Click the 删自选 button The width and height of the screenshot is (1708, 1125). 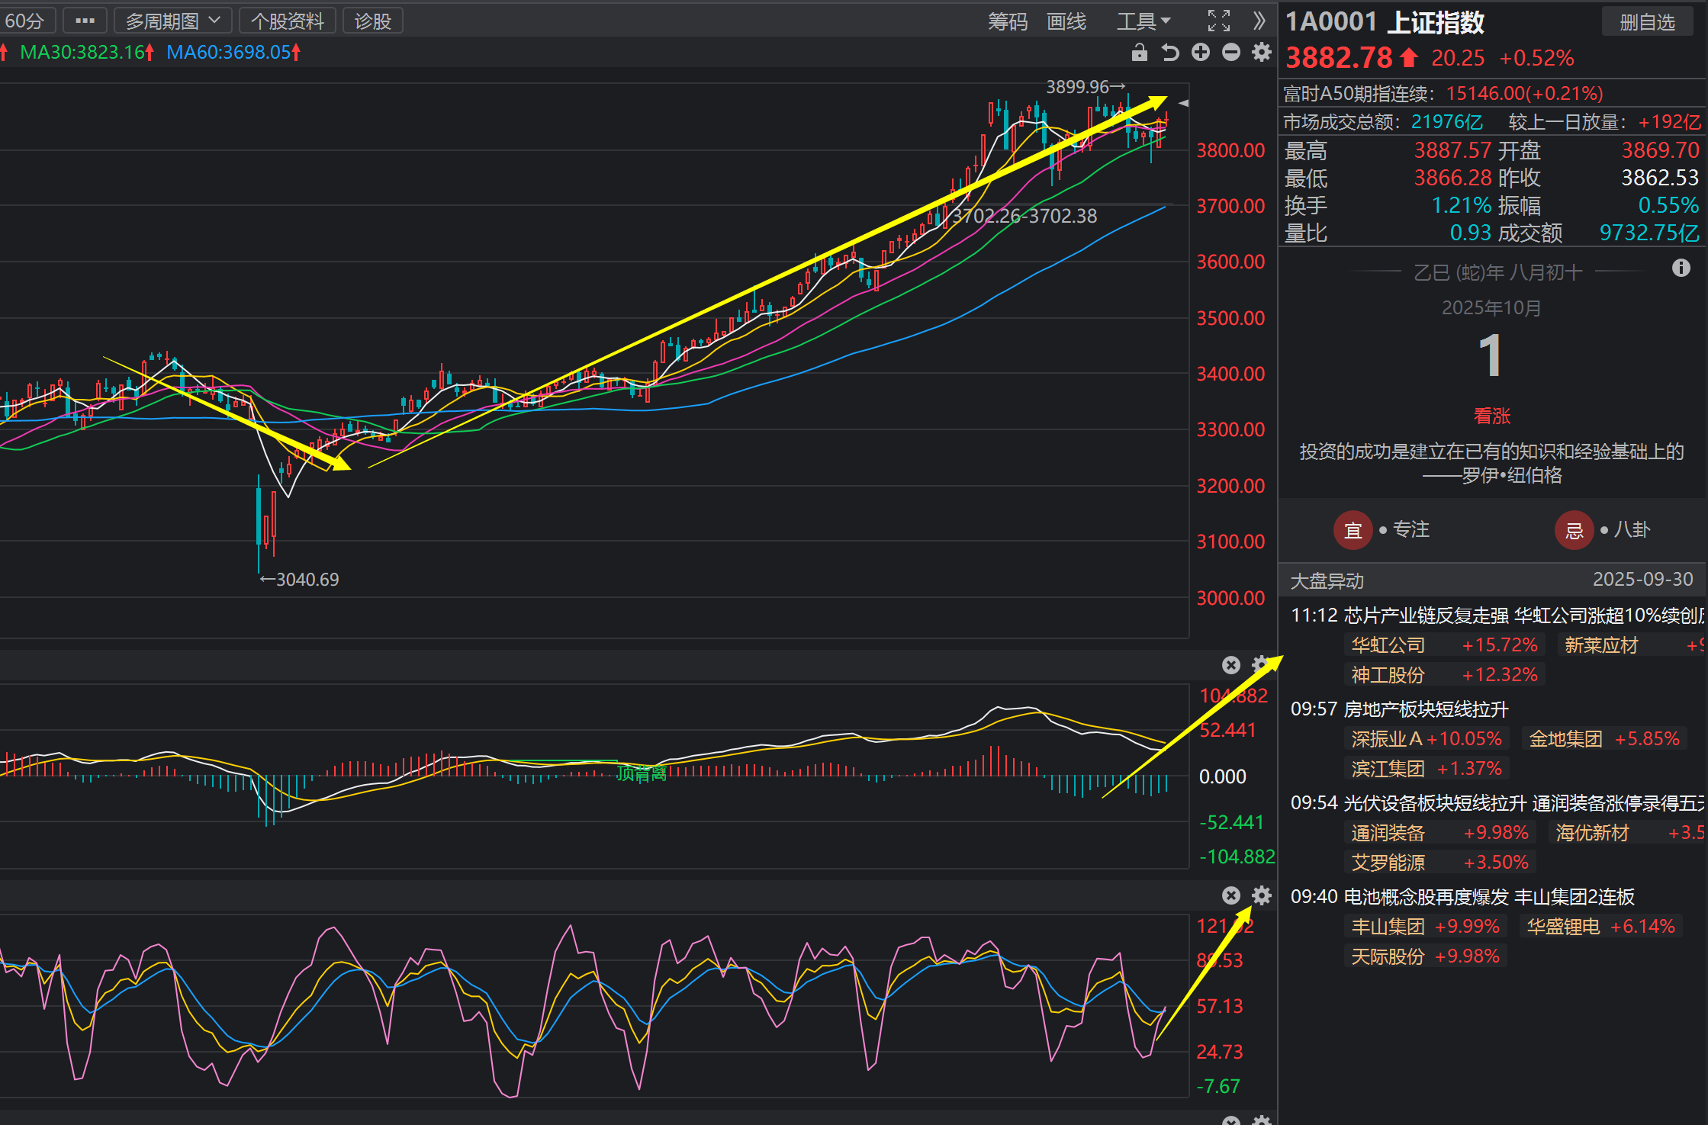point(1647,22)
